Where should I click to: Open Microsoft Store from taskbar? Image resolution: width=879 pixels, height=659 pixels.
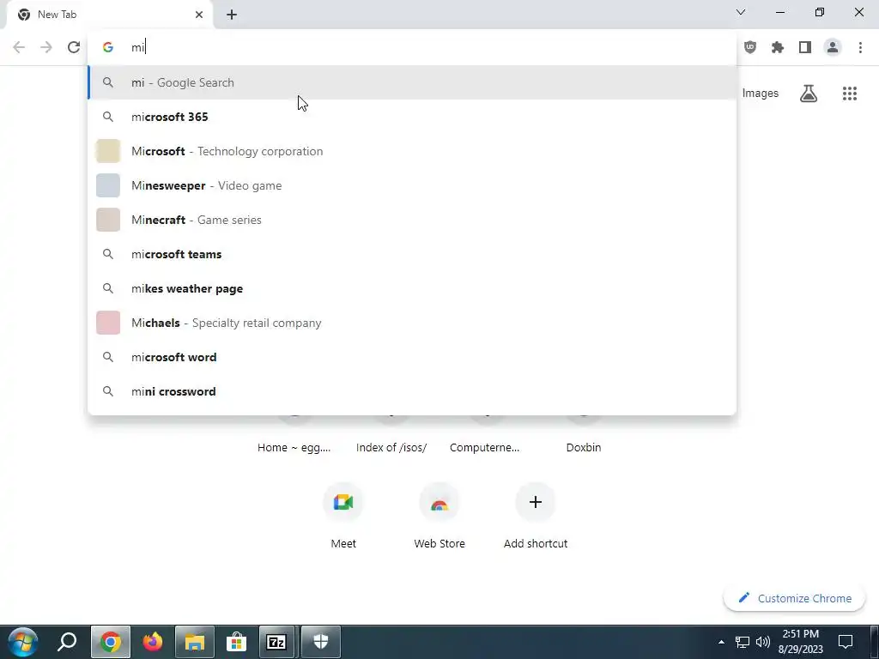pos(237,642)
